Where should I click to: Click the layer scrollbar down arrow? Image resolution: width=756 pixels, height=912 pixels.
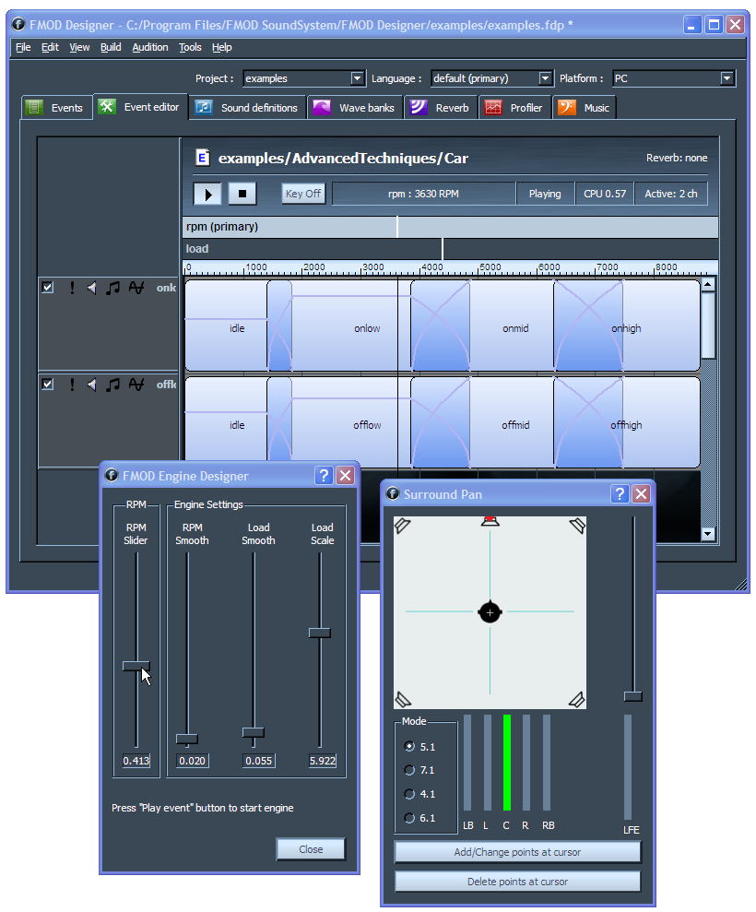click(x=708, y=533)
